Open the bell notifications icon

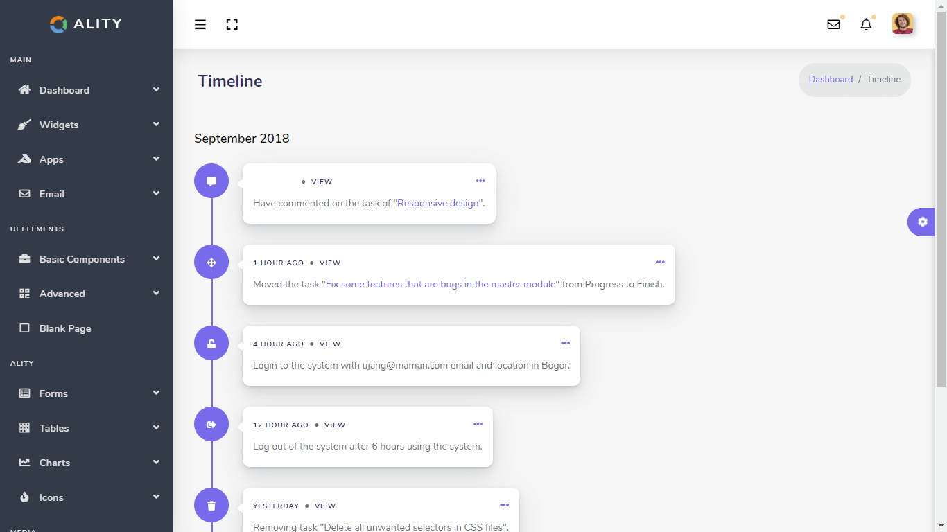click(x=866, y=25)
